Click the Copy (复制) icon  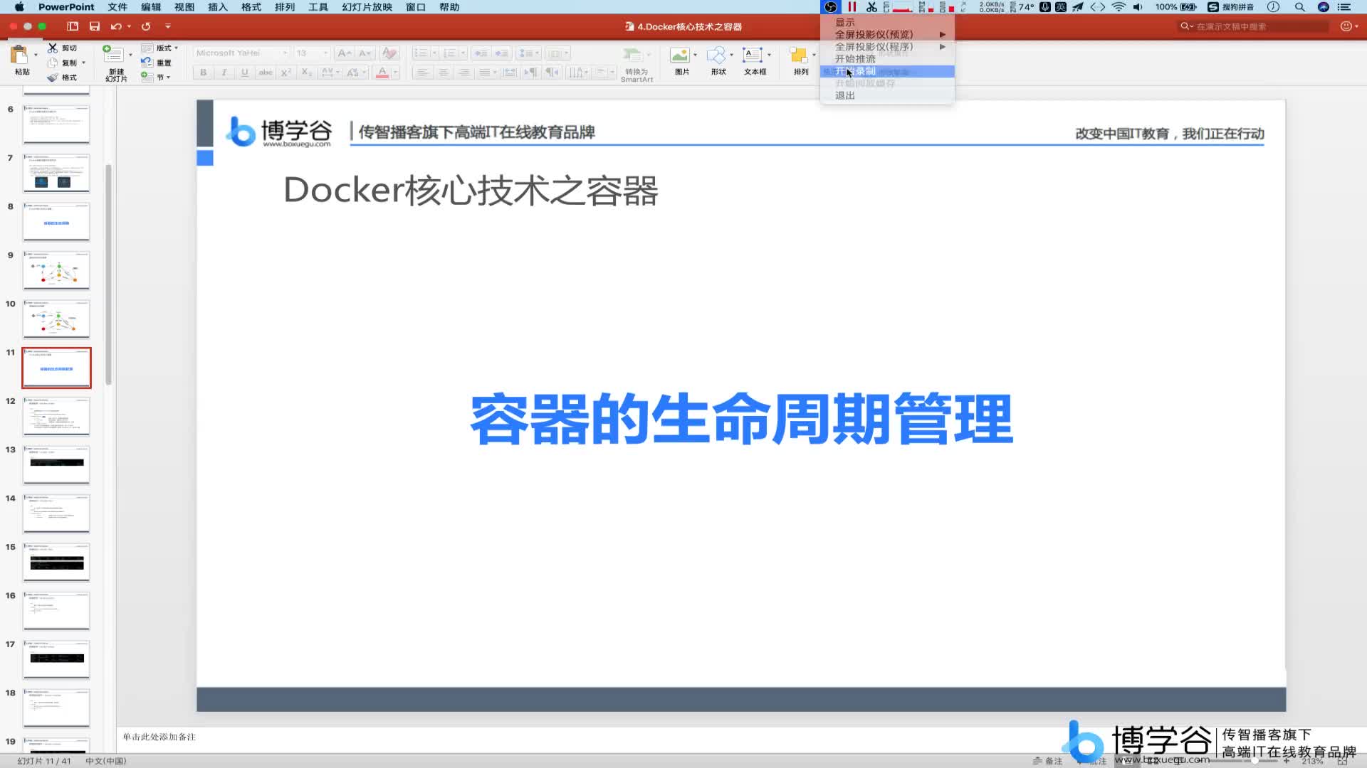(x=53, y=63)
